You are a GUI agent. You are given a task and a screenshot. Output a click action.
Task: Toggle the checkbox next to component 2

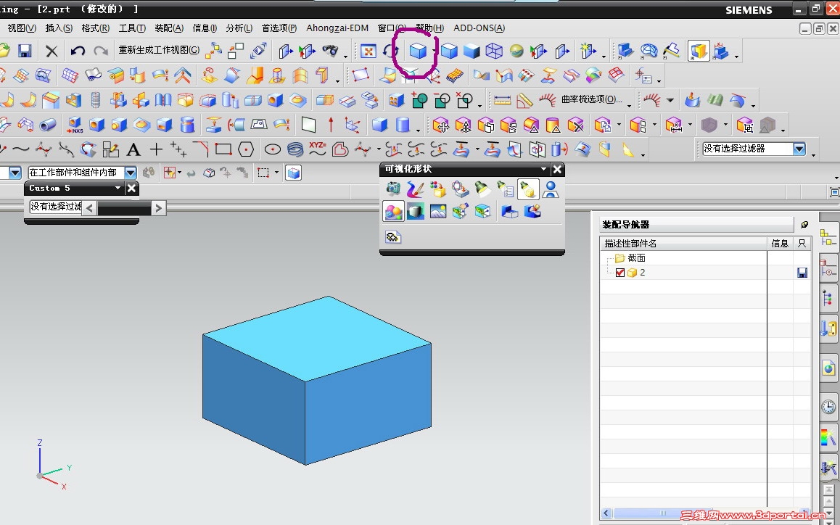[619, 273]
